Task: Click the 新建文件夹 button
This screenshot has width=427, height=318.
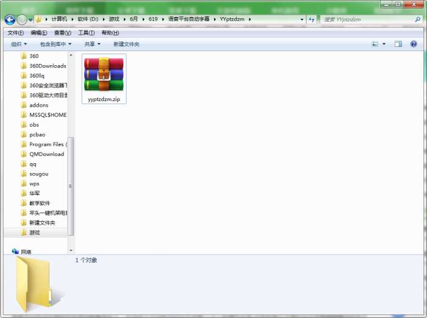Action: (126, 44)
